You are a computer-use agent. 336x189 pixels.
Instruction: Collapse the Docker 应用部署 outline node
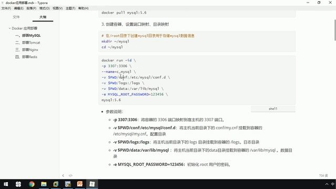pyautogui.click(x=9, y=28)
